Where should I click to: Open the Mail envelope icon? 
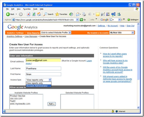point(78,14)
